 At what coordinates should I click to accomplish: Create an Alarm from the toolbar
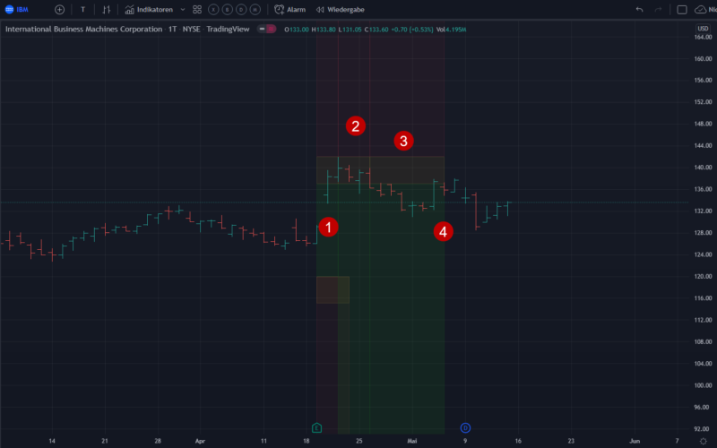pyautogui.click(x=289, y=9)
